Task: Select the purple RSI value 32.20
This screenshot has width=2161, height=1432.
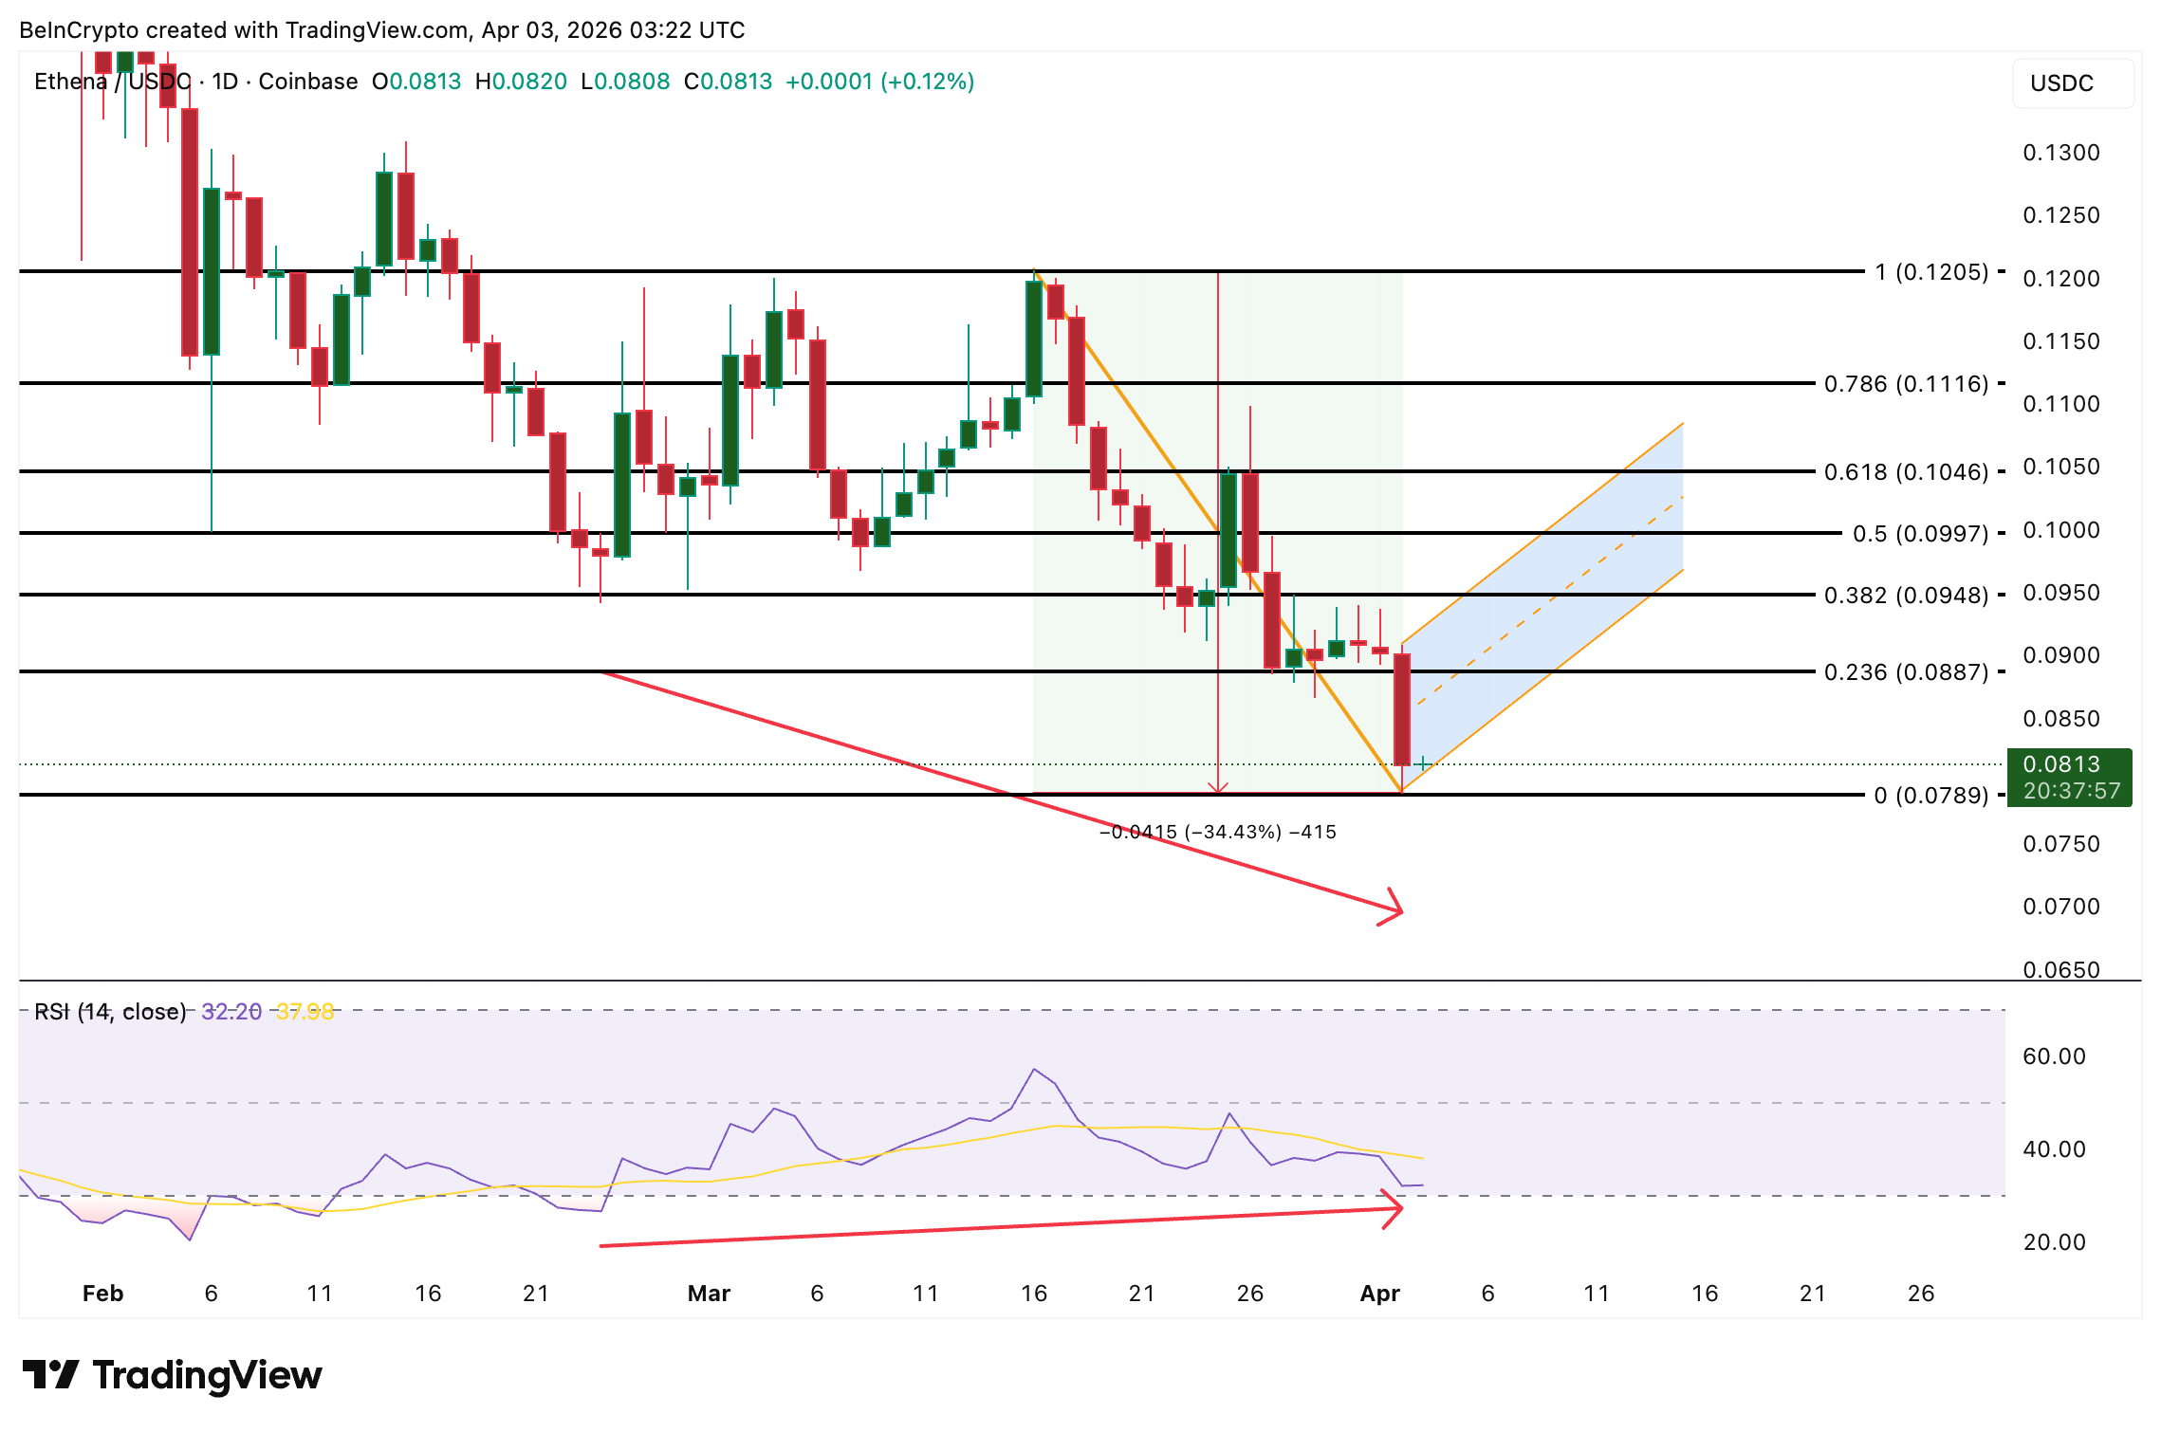Action: coord(231,1012)
